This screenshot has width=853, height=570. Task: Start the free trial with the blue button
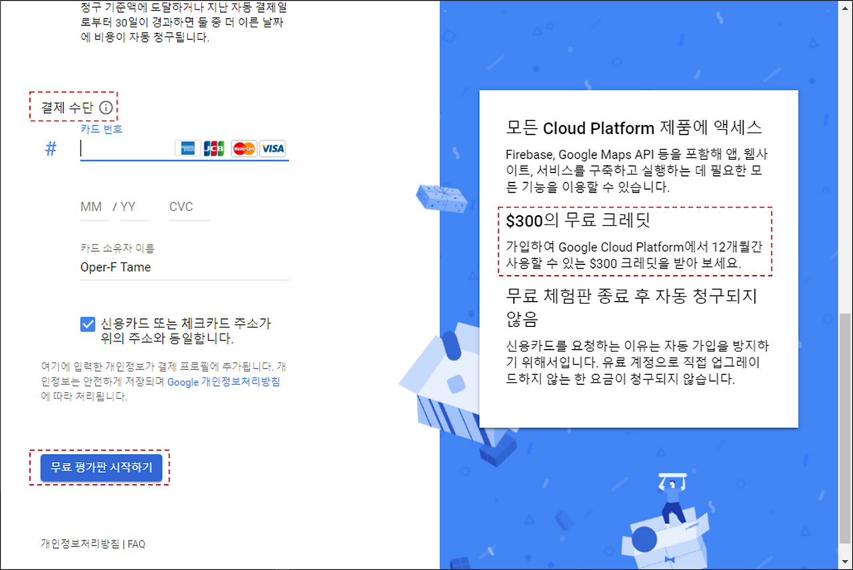101,467
